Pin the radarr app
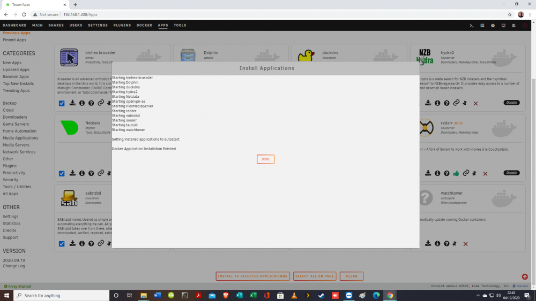Screen dimensions: 536x301 (474, 173)
